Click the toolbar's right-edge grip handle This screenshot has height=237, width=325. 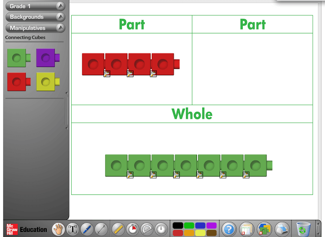(x=318, y=229)
